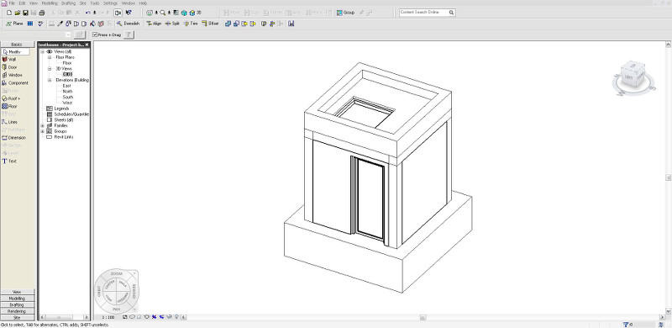
Task: Toggle the Press + Drag checkbox
Action: [x=95, y=34]
